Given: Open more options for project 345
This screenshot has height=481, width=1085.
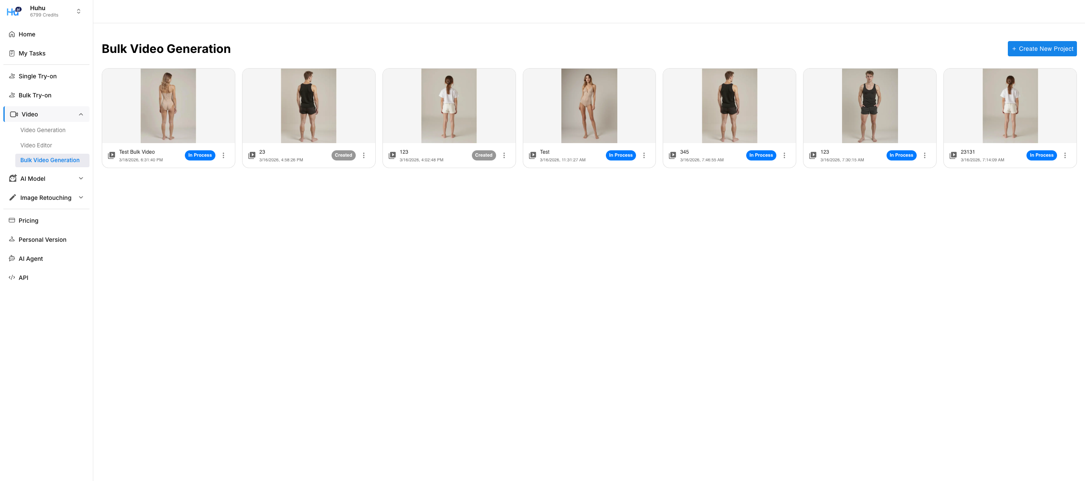Looking at the screenshot, I should pos(784,155).
